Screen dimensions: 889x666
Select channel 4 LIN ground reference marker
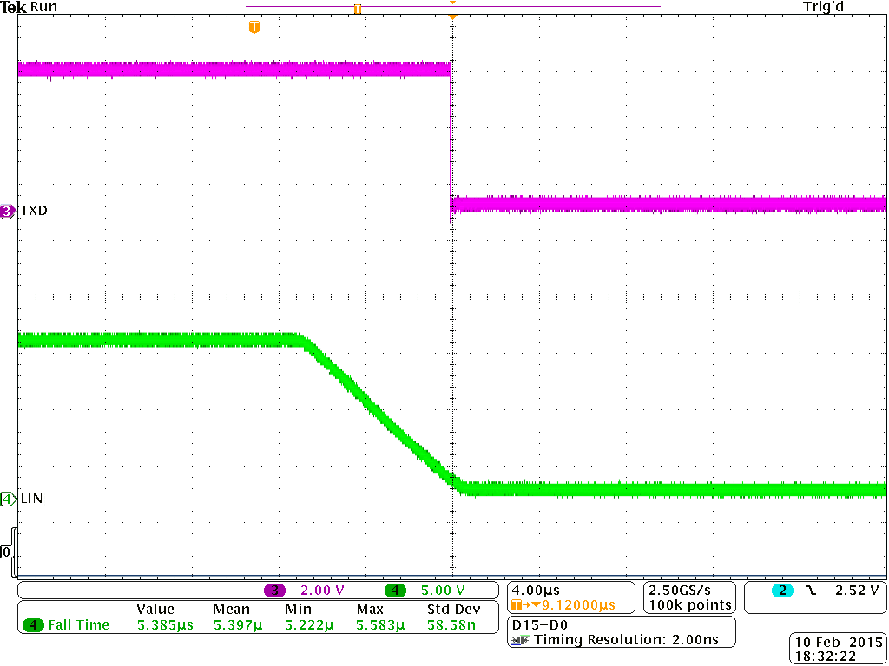pyautogui.click(x=8, y=499)
